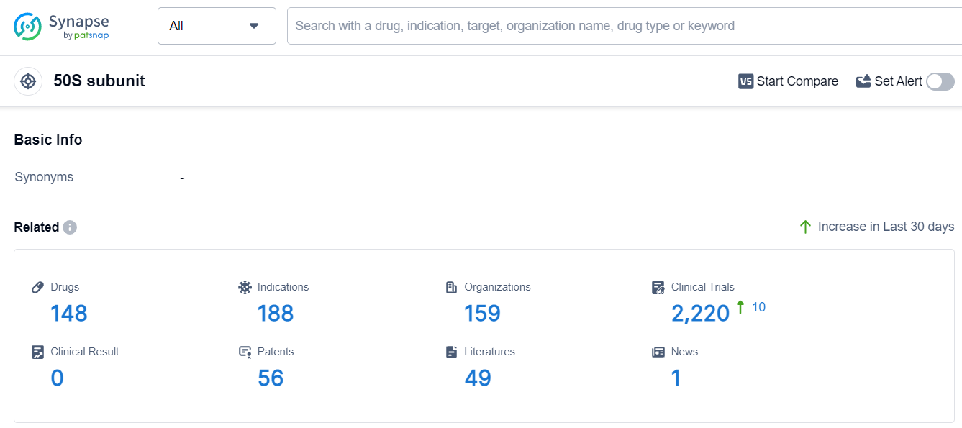Image resolution: width=962 pixels, height=428 pixels.
Task: Click the News icon
Action: click(x=658, y=352)
